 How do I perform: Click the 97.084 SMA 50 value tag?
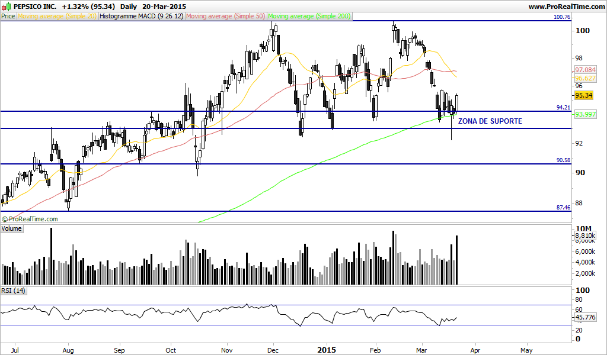(585, 70)
